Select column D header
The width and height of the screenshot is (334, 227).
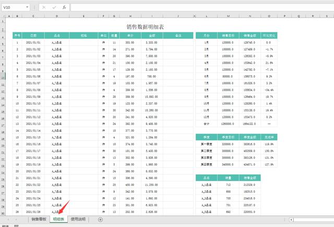pos(55,17)
